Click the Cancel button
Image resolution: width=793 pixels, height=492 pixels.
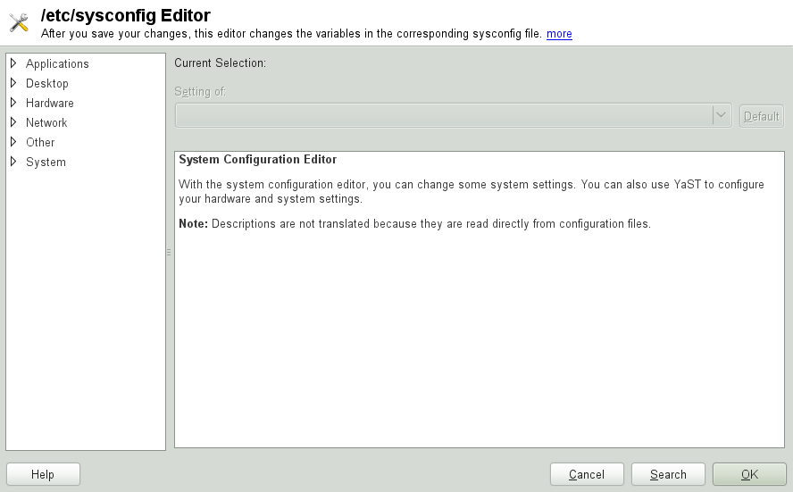[587, 474]
